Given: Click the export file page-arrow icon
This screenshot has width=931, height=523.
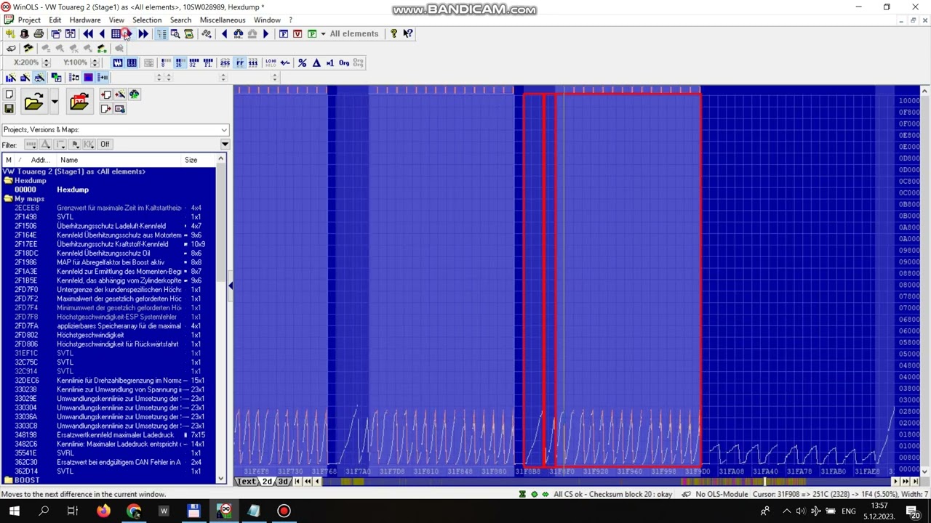Looking at the screenshot, I should tap(106, 109).
